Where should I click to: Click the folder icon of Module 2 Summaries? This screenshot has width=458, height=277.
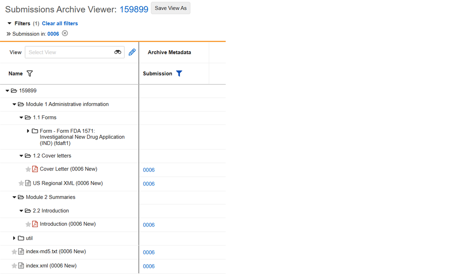(x=21, y=197)
